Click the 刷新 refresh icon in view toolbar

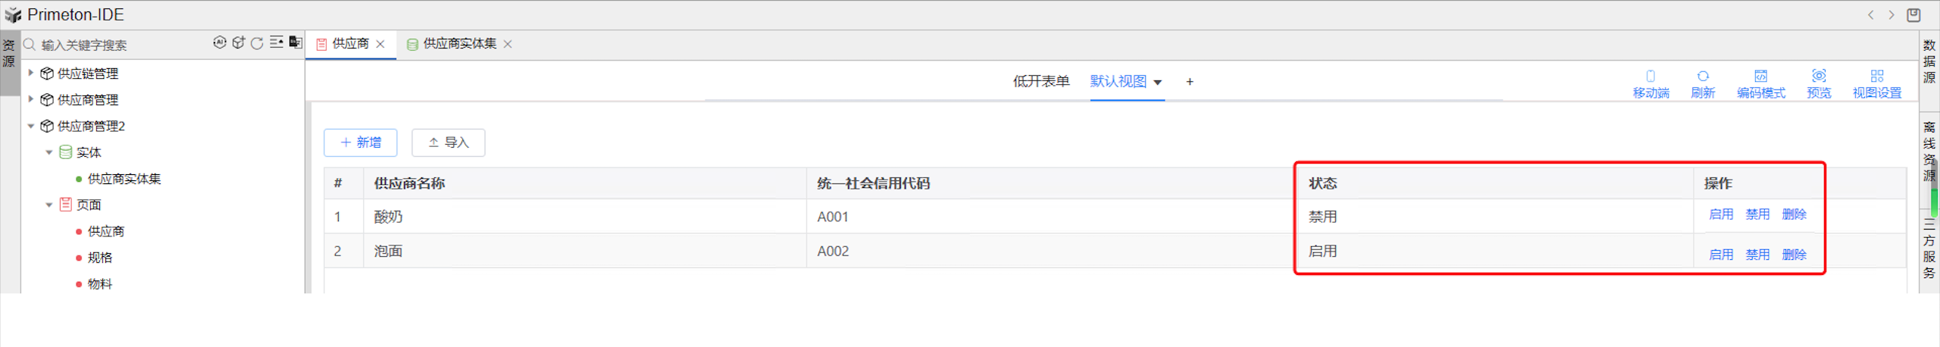[x=1702, y=83]
